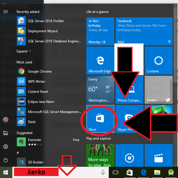Click the microphone icon in search box
Image resolution: width=178 pixels, height=178 pixels.
point(103,172)
